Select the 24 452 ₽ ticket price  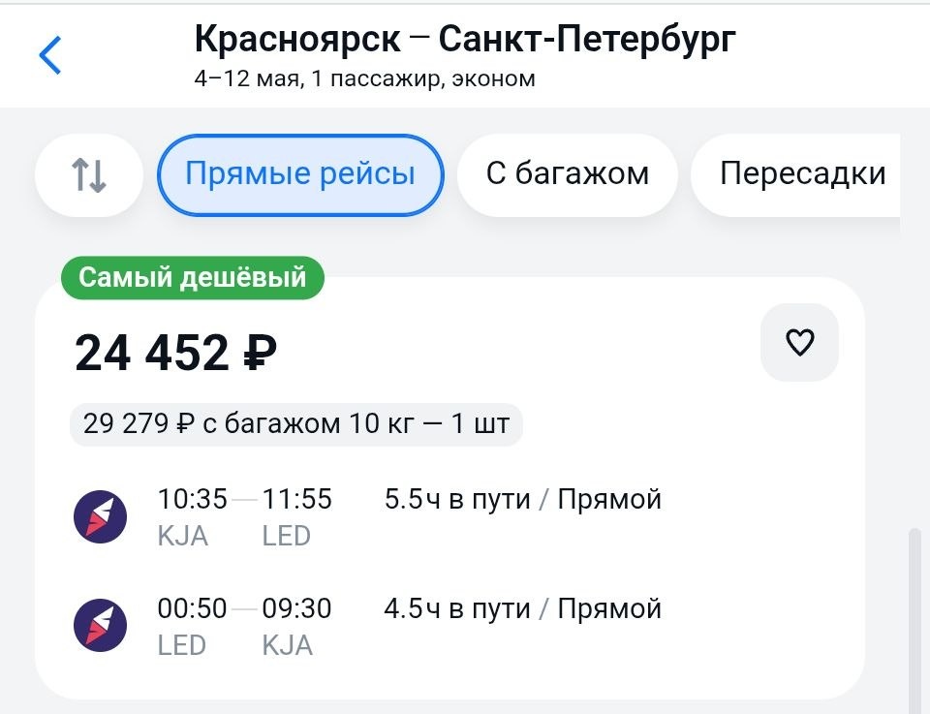point(176,354)
